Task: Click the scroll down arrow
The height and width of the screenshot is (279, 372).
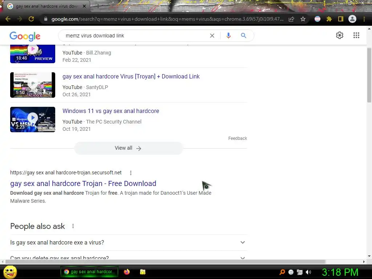Action: point(369,256)
